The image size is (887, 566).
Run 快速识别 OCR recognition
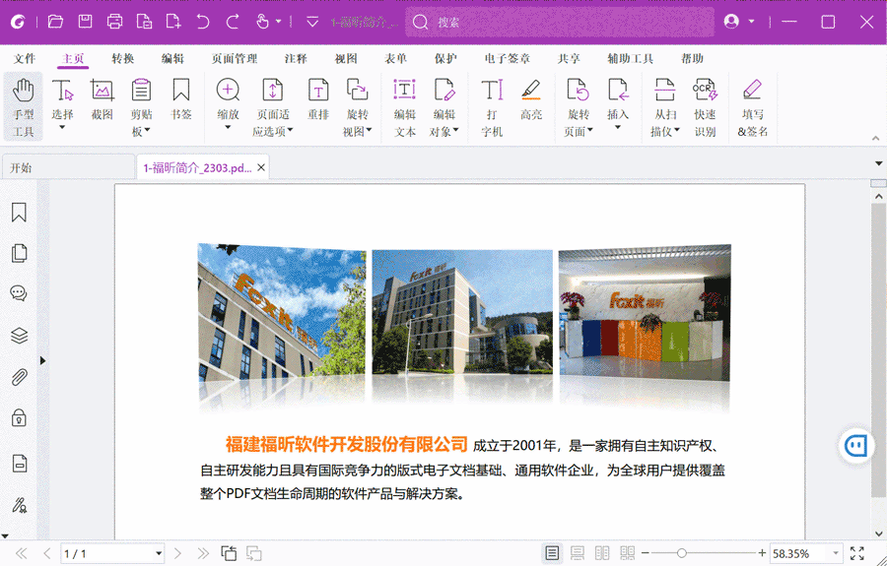tap(705, 107)
